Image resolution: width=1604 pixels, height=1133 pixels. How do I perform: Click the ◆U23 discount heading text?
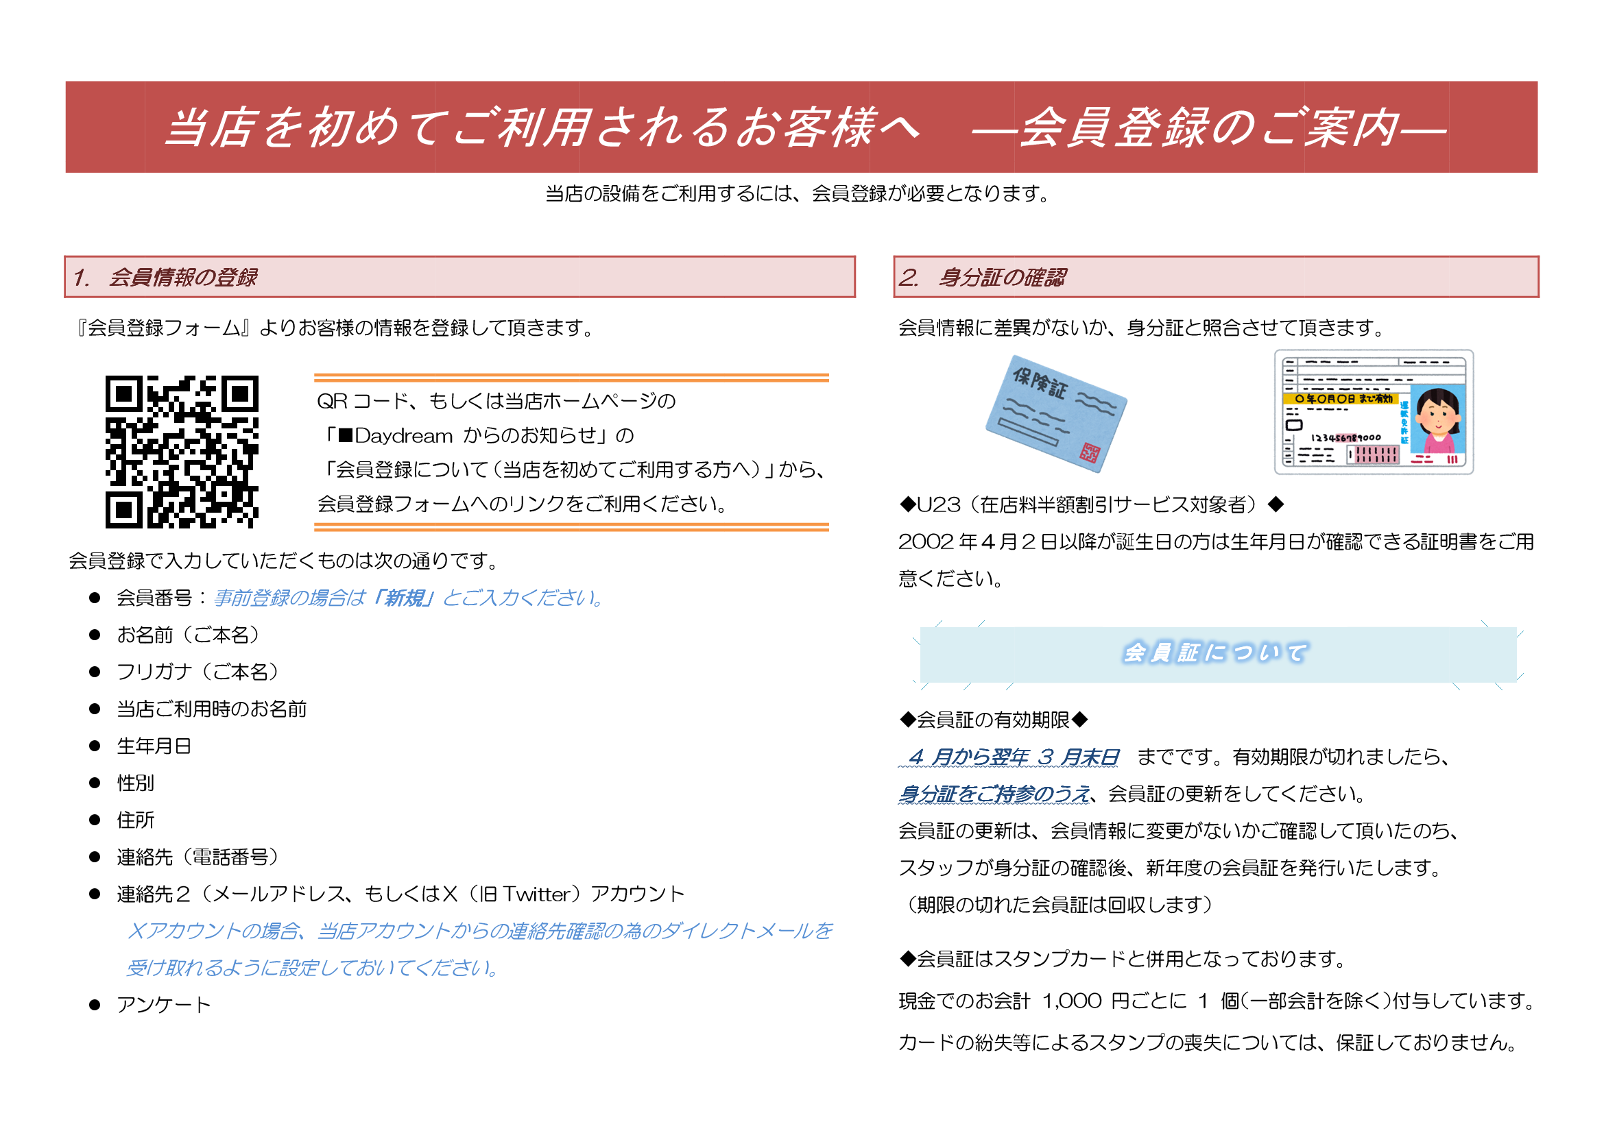[1090, 504]
